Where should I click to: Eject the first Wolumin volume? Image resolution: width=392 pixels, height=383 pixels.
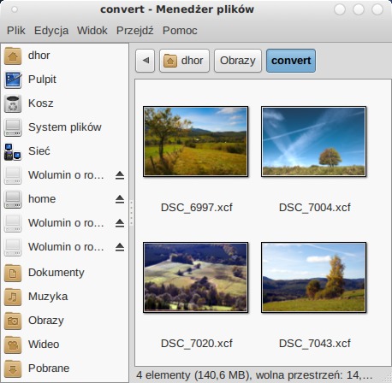click(120, 175)
